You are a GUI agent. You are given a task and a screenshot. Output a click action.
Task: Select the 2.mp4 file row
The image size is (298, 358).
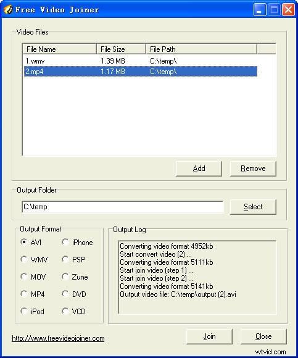140,72
